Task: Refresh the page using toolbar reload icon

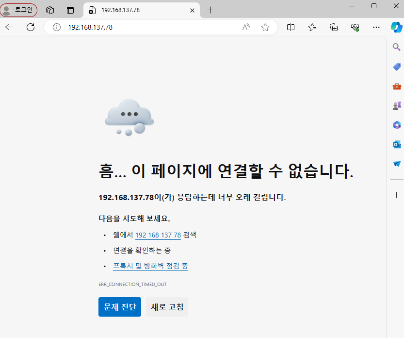Action: pyautogui.click(x=31, y=27)
